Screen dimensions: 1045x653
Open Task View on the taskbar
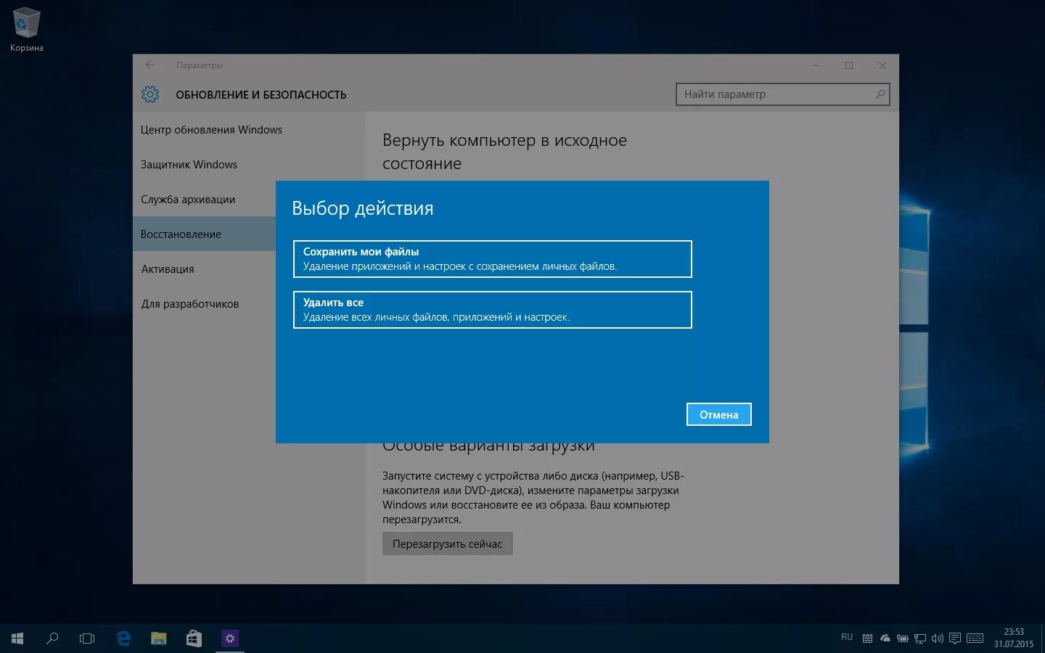point(87,638)
